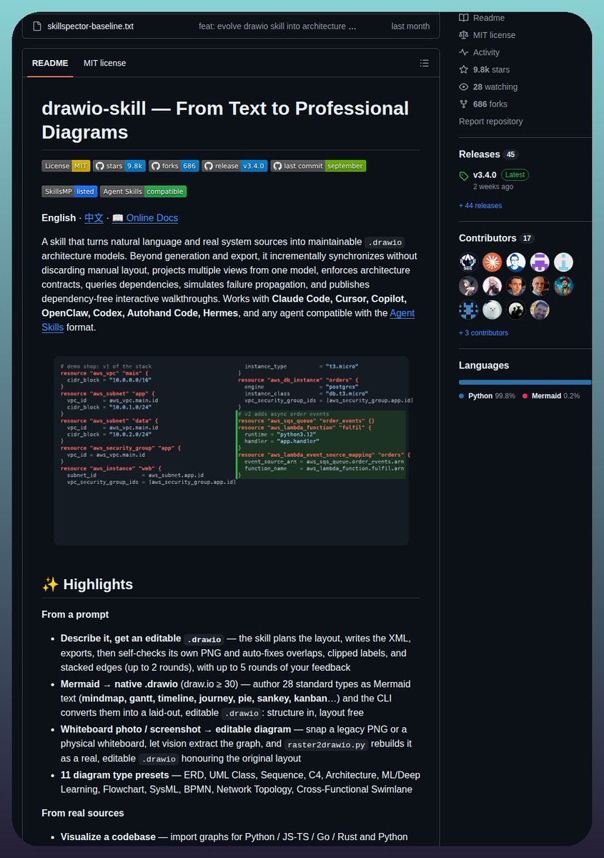Click the fork icon beside 686 forks
Screen dimensions: 604x858
tap(464, 104)
